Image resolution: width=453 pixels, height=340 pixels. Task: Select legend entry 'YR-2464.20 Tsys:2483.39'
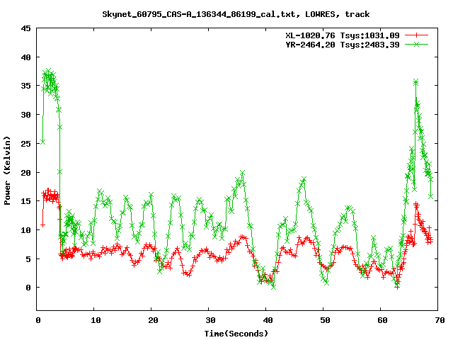click(x=343, y=45)
